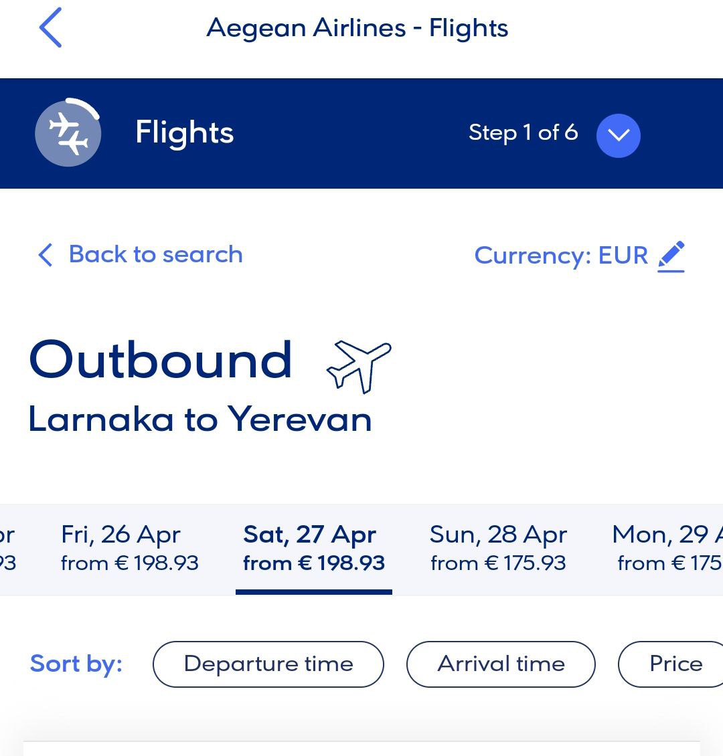The height and width of the screenshot is (756, 723).
Task: Switch to the Sun, 28 Apr date tab
Action: 498,548
